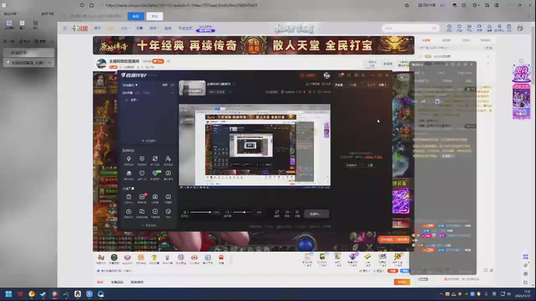Expand the system tray hidden icons chevron
This screenshot has width=536, height=301.
pyautogui.click(x=441, y=294)
